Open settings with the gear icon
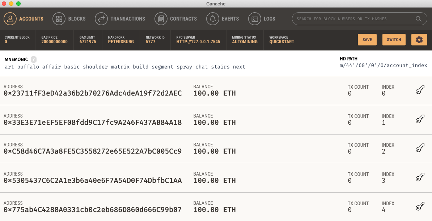This screenshot has width=432, height=221. point(419,40)
